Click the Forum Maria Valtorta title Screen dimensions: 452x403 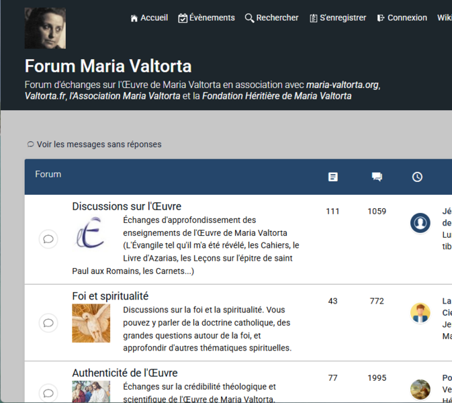[x=108, y=66]
